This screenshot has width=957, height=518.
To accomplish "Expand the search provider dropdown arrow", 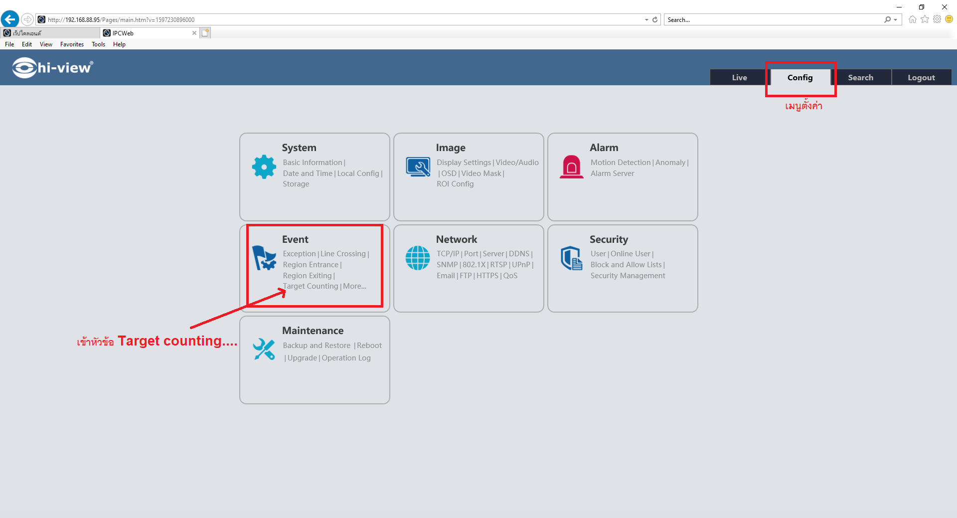I will coord(896,20).
